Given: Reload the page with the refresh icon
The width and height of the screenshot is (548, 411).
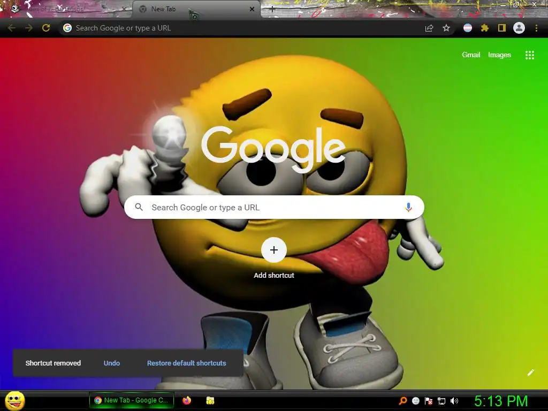Looking at the screenshot, I should (x=46, y=28).
